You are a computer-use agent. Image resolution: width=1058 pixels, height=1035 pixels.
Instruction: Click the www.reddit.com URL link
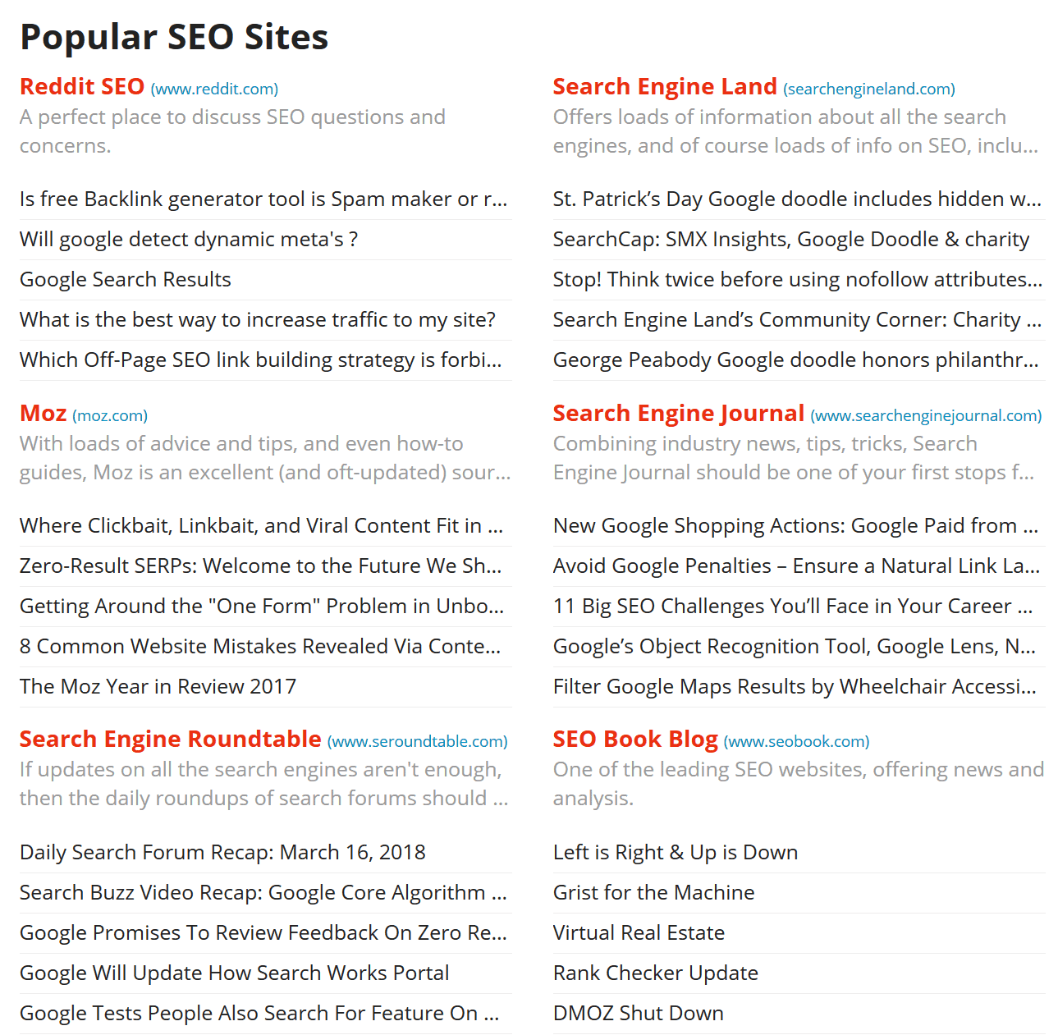214,89
